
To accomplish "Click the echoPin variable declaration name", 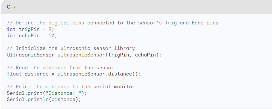I will [29, 36].
